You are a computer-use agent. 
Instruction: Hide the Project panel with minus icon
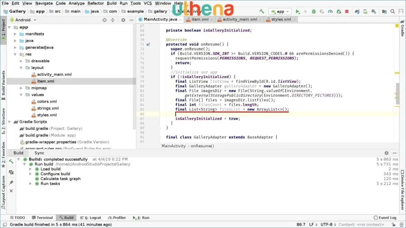[132, 20]
